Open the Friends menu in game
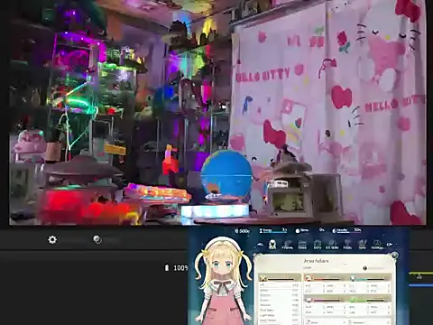Viewport: 433px width, 325px height. pyautogui.click(x=288, y=245)
